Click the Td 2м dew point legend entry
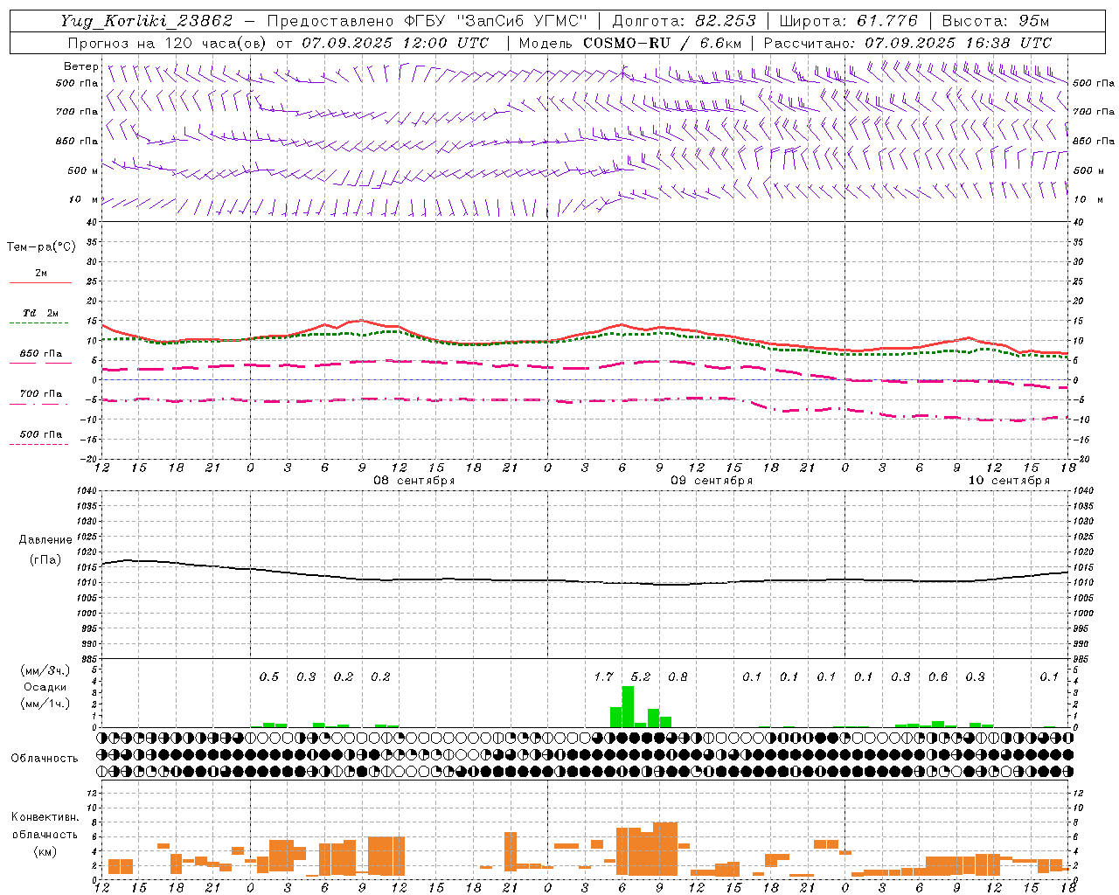The height and width of the screenshot is (895, 1119). [x=40, y=313]
